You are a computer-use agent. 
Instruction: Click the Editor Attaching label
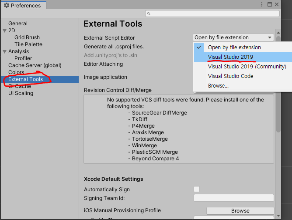(103, 64)
